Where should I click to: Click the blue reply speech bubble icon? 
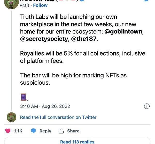point(33,131)
